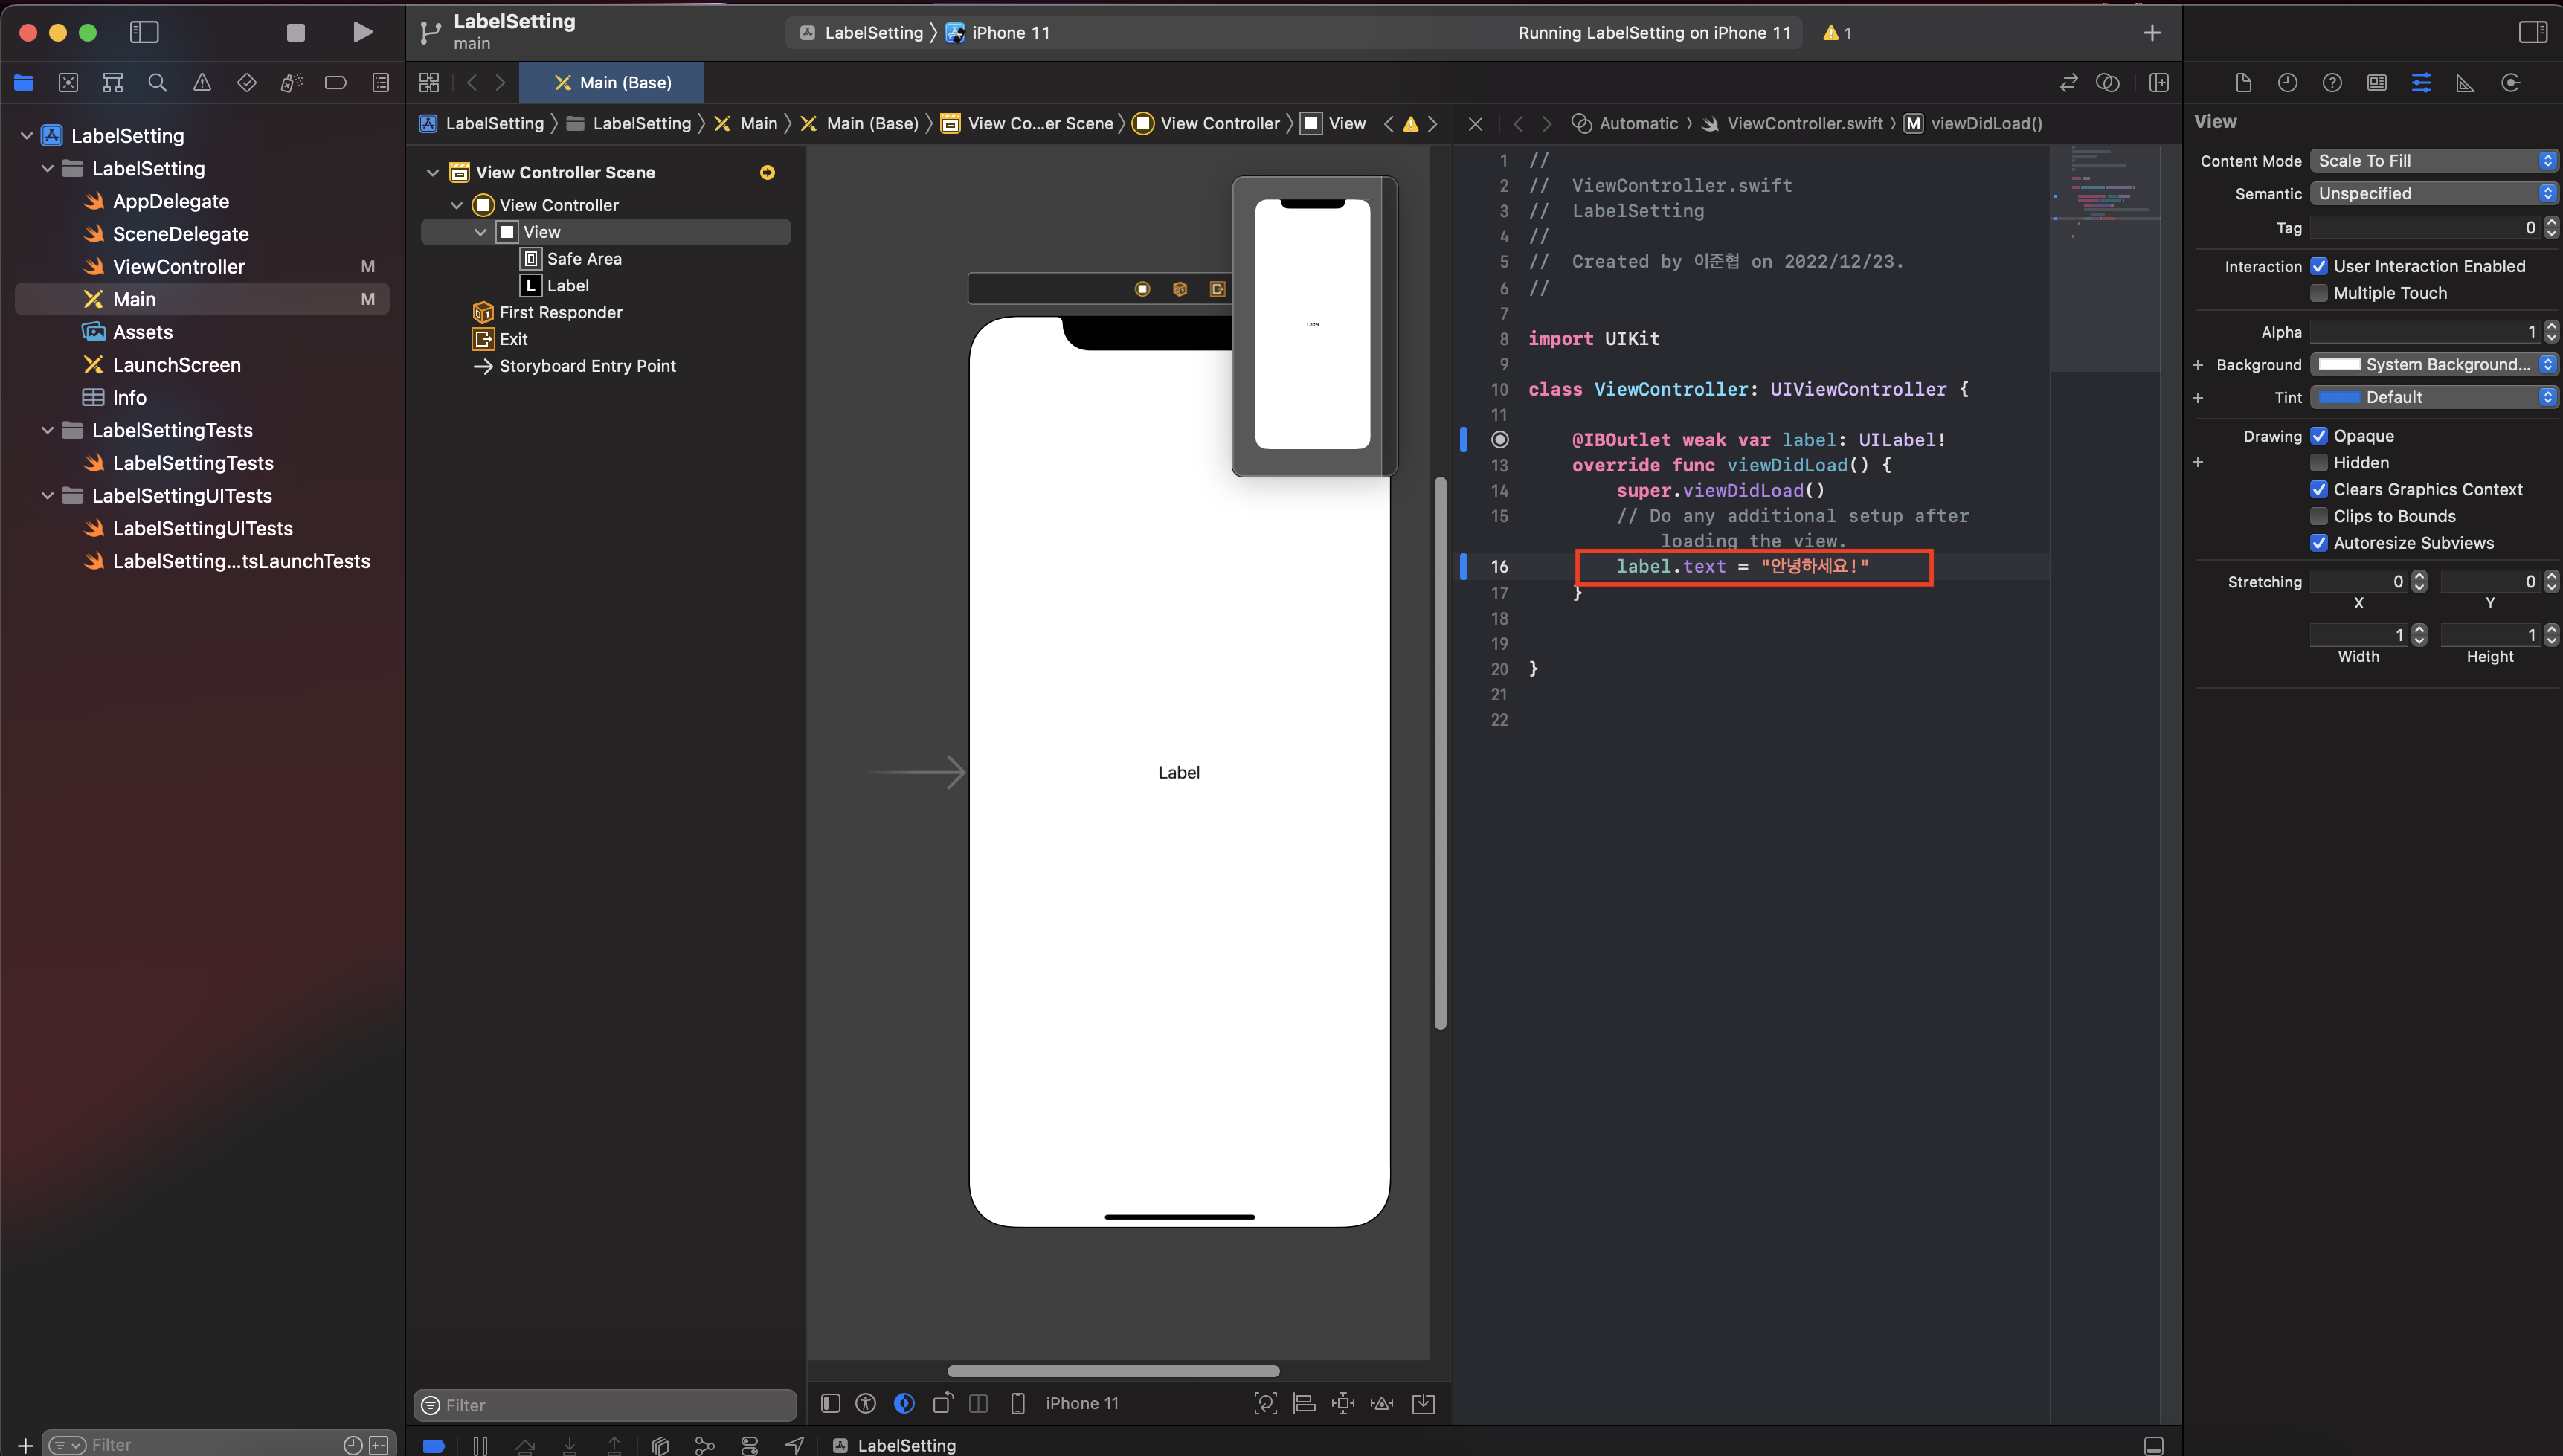Open the Quick Help inspector icon
This screenshot has width=2563, height=1456.
(x=2331, y=82)
